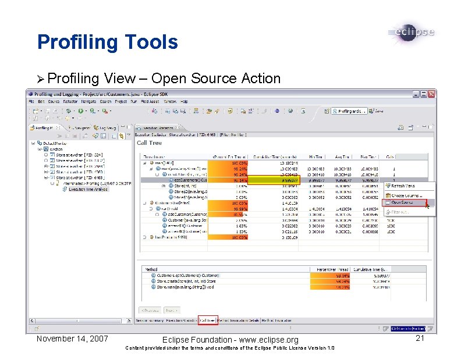Screen dimensions: 461x356
Task: Click the blue sphere toolbar icon
Action: click(x=277, y=111)
